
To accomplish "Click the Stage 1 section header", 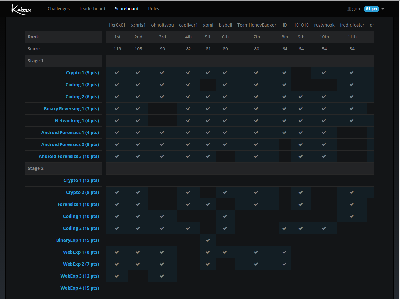I will pos(63,61).
